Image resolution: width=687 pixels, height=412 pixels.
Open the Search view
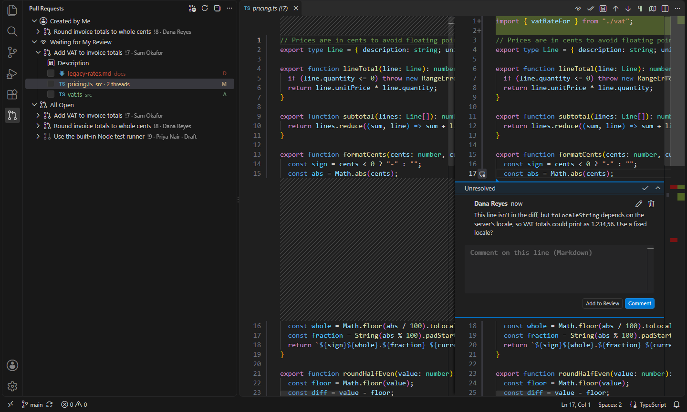pyautogui.click(x=12, y=31)
